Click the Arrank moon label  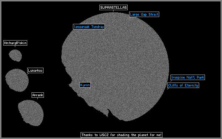click(x=38, y=95)
